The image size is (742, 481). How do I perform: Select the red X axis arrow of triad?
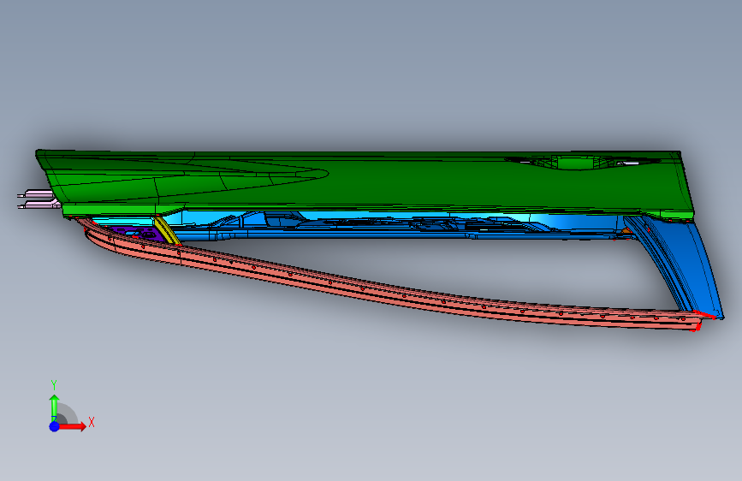pos(72,426)
